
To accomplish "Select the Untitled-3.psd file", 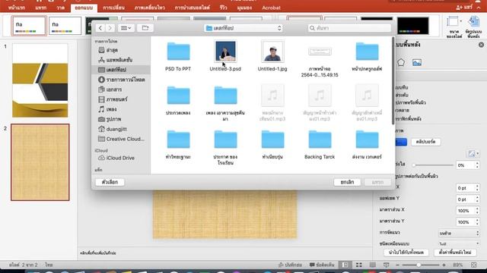I will [225, 56].
